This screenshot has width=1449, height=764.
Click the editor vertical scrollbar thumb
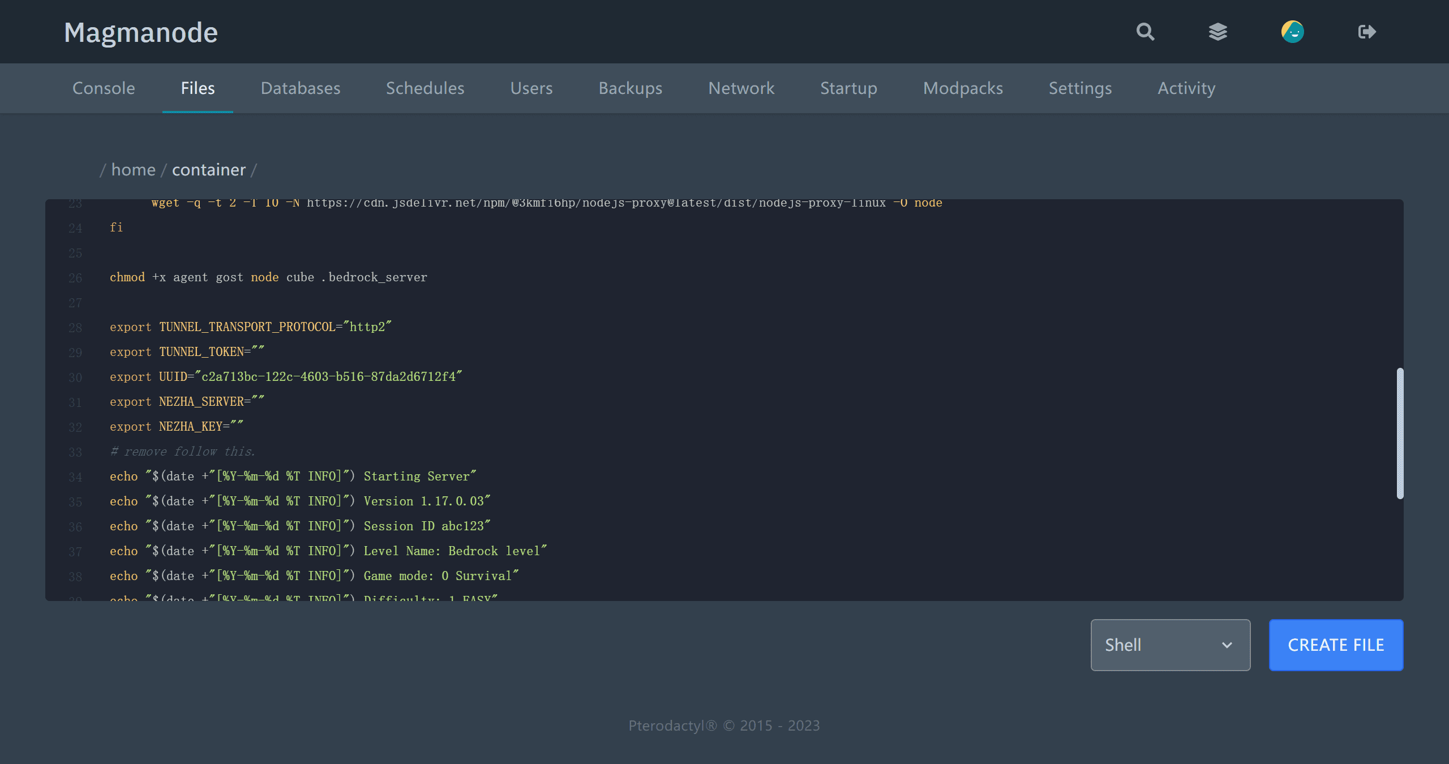coord(1400,433)
